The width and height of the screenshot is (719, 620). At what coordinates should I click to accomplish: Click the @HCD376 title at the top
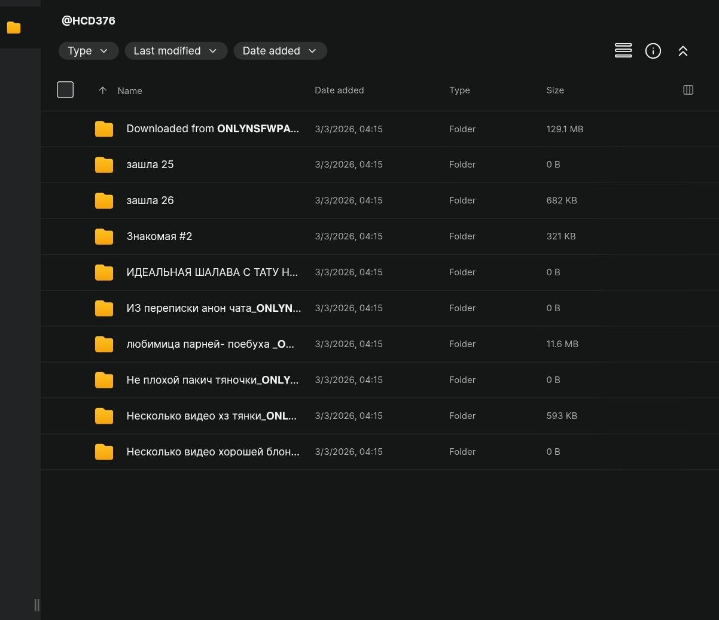89,20
